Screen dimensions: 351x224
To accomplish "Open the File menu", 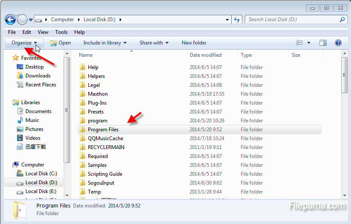I will (12, 32).
